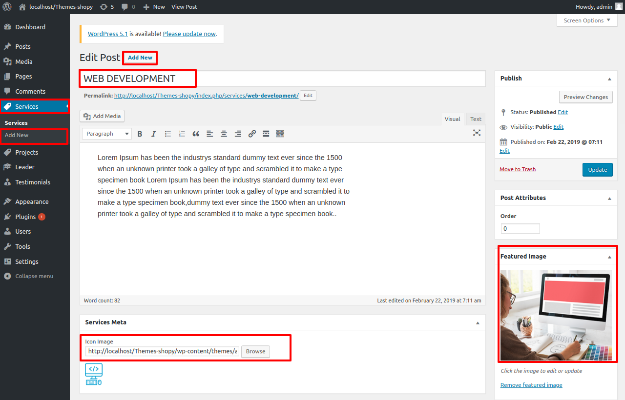Open the Paragraph format dropdown
The height and width of the screenshot is (400, 625).
coord(107,134)
